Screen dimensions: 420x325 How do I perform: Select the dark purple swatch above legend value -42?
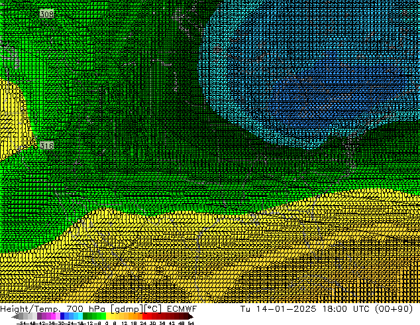tap(39, 316)
